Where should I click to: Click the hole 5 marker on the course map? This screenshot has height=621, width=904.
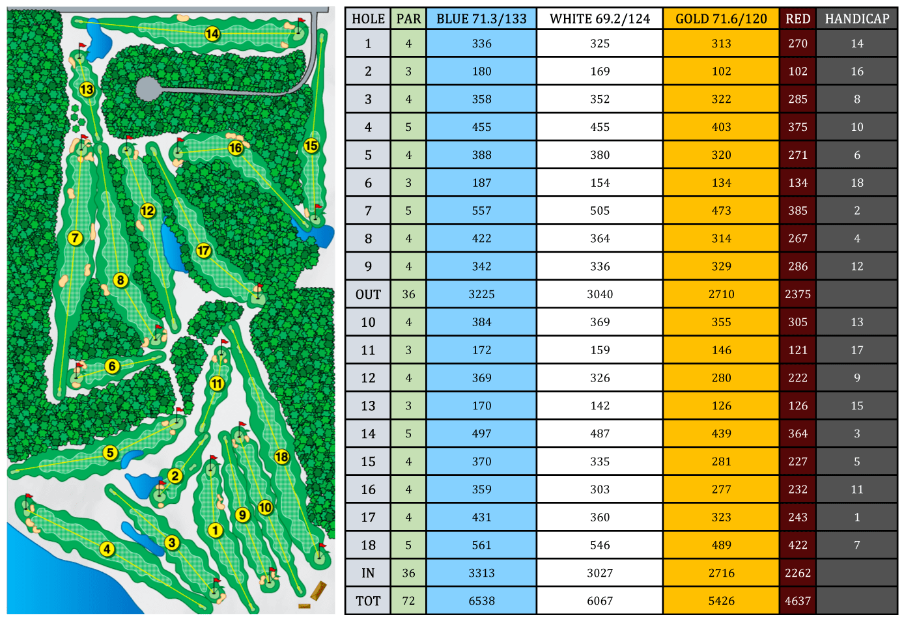111,452
